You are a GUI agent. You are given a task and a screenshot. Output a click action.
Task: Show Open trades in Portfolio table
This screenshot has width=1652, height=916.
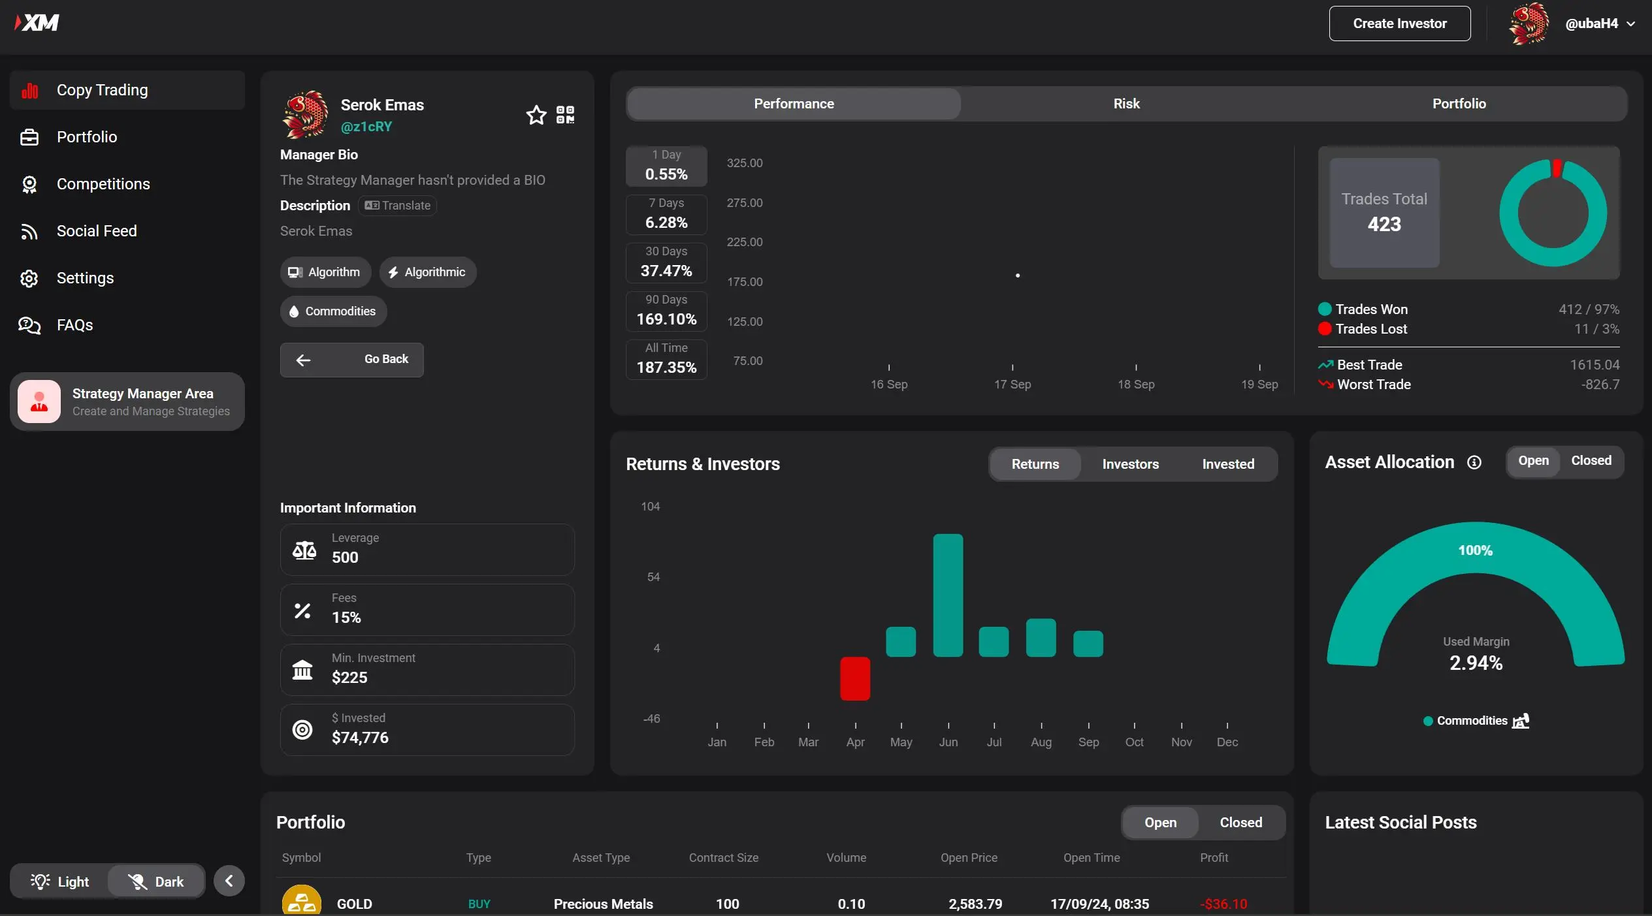click(1160, 823)
